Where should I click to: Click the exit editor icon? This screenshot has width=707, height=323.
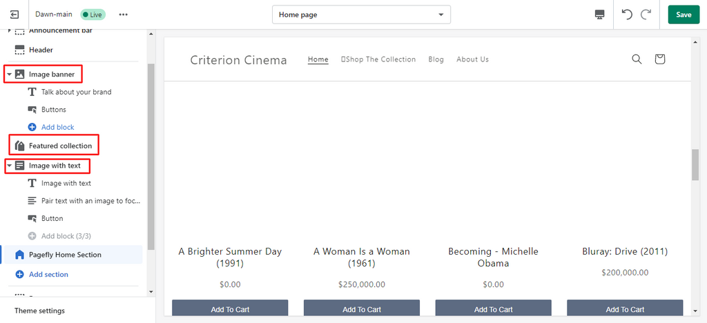14,14
